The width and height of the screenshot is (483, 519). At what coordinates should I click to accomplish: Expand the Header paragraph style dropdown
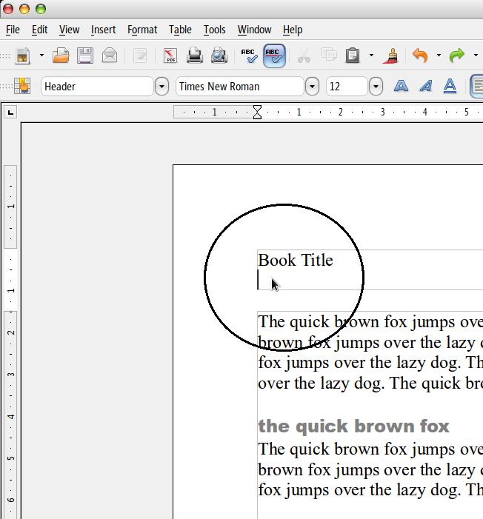162,87
